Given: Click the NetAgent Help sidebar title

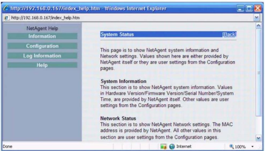Looking at the screenshot, I should pos(42,28).
